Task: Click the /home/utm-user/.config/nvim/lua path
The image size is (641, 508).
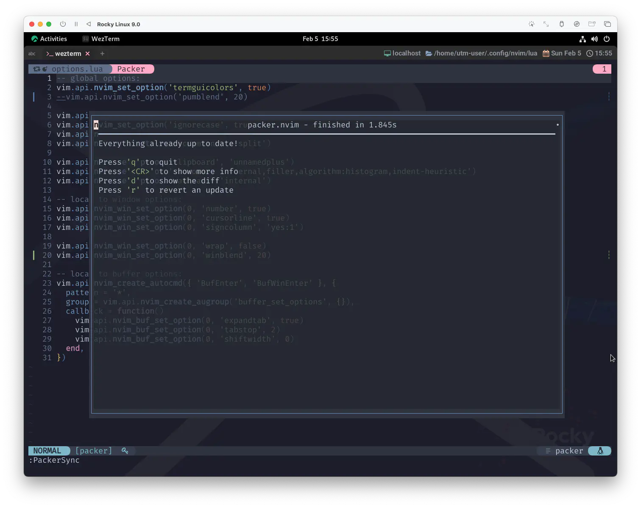Action: pos(481,53)
